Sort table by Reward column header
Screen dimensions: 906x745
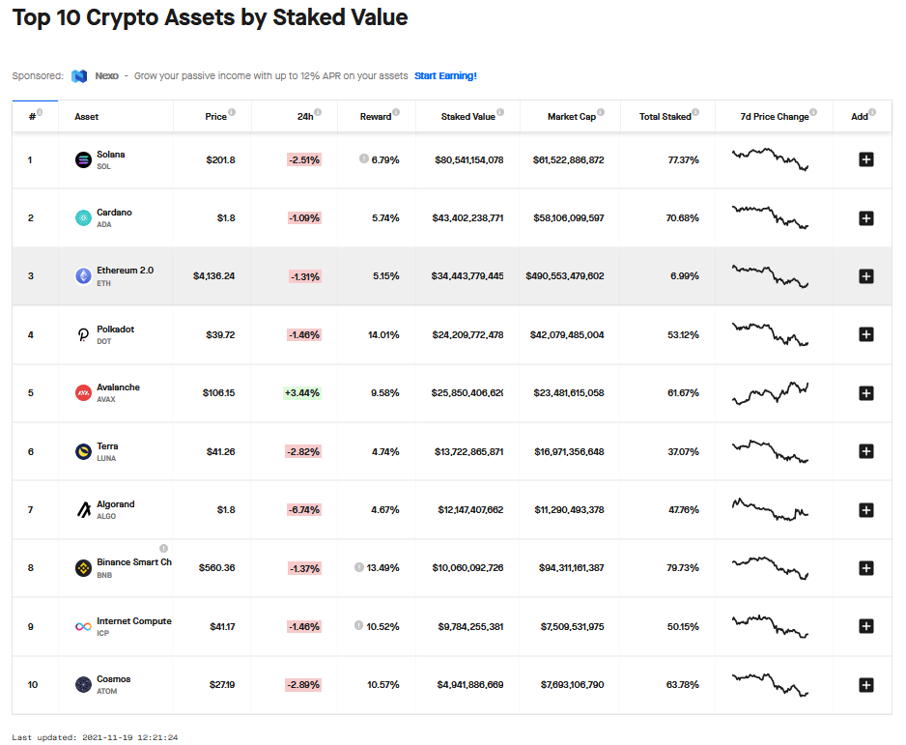[x=376, y=117]
